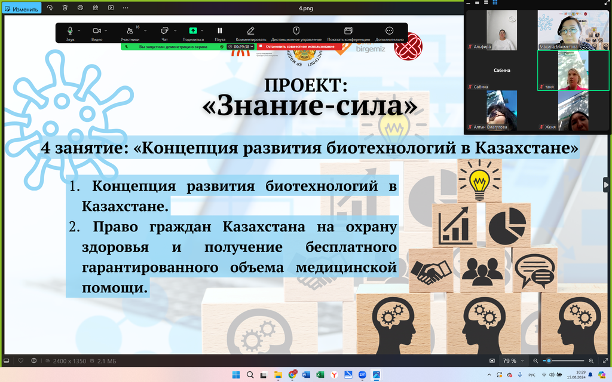Screen dimensions: 612x382
Task: Expand the arrow next to Видео
Action: tap(106, 30)
